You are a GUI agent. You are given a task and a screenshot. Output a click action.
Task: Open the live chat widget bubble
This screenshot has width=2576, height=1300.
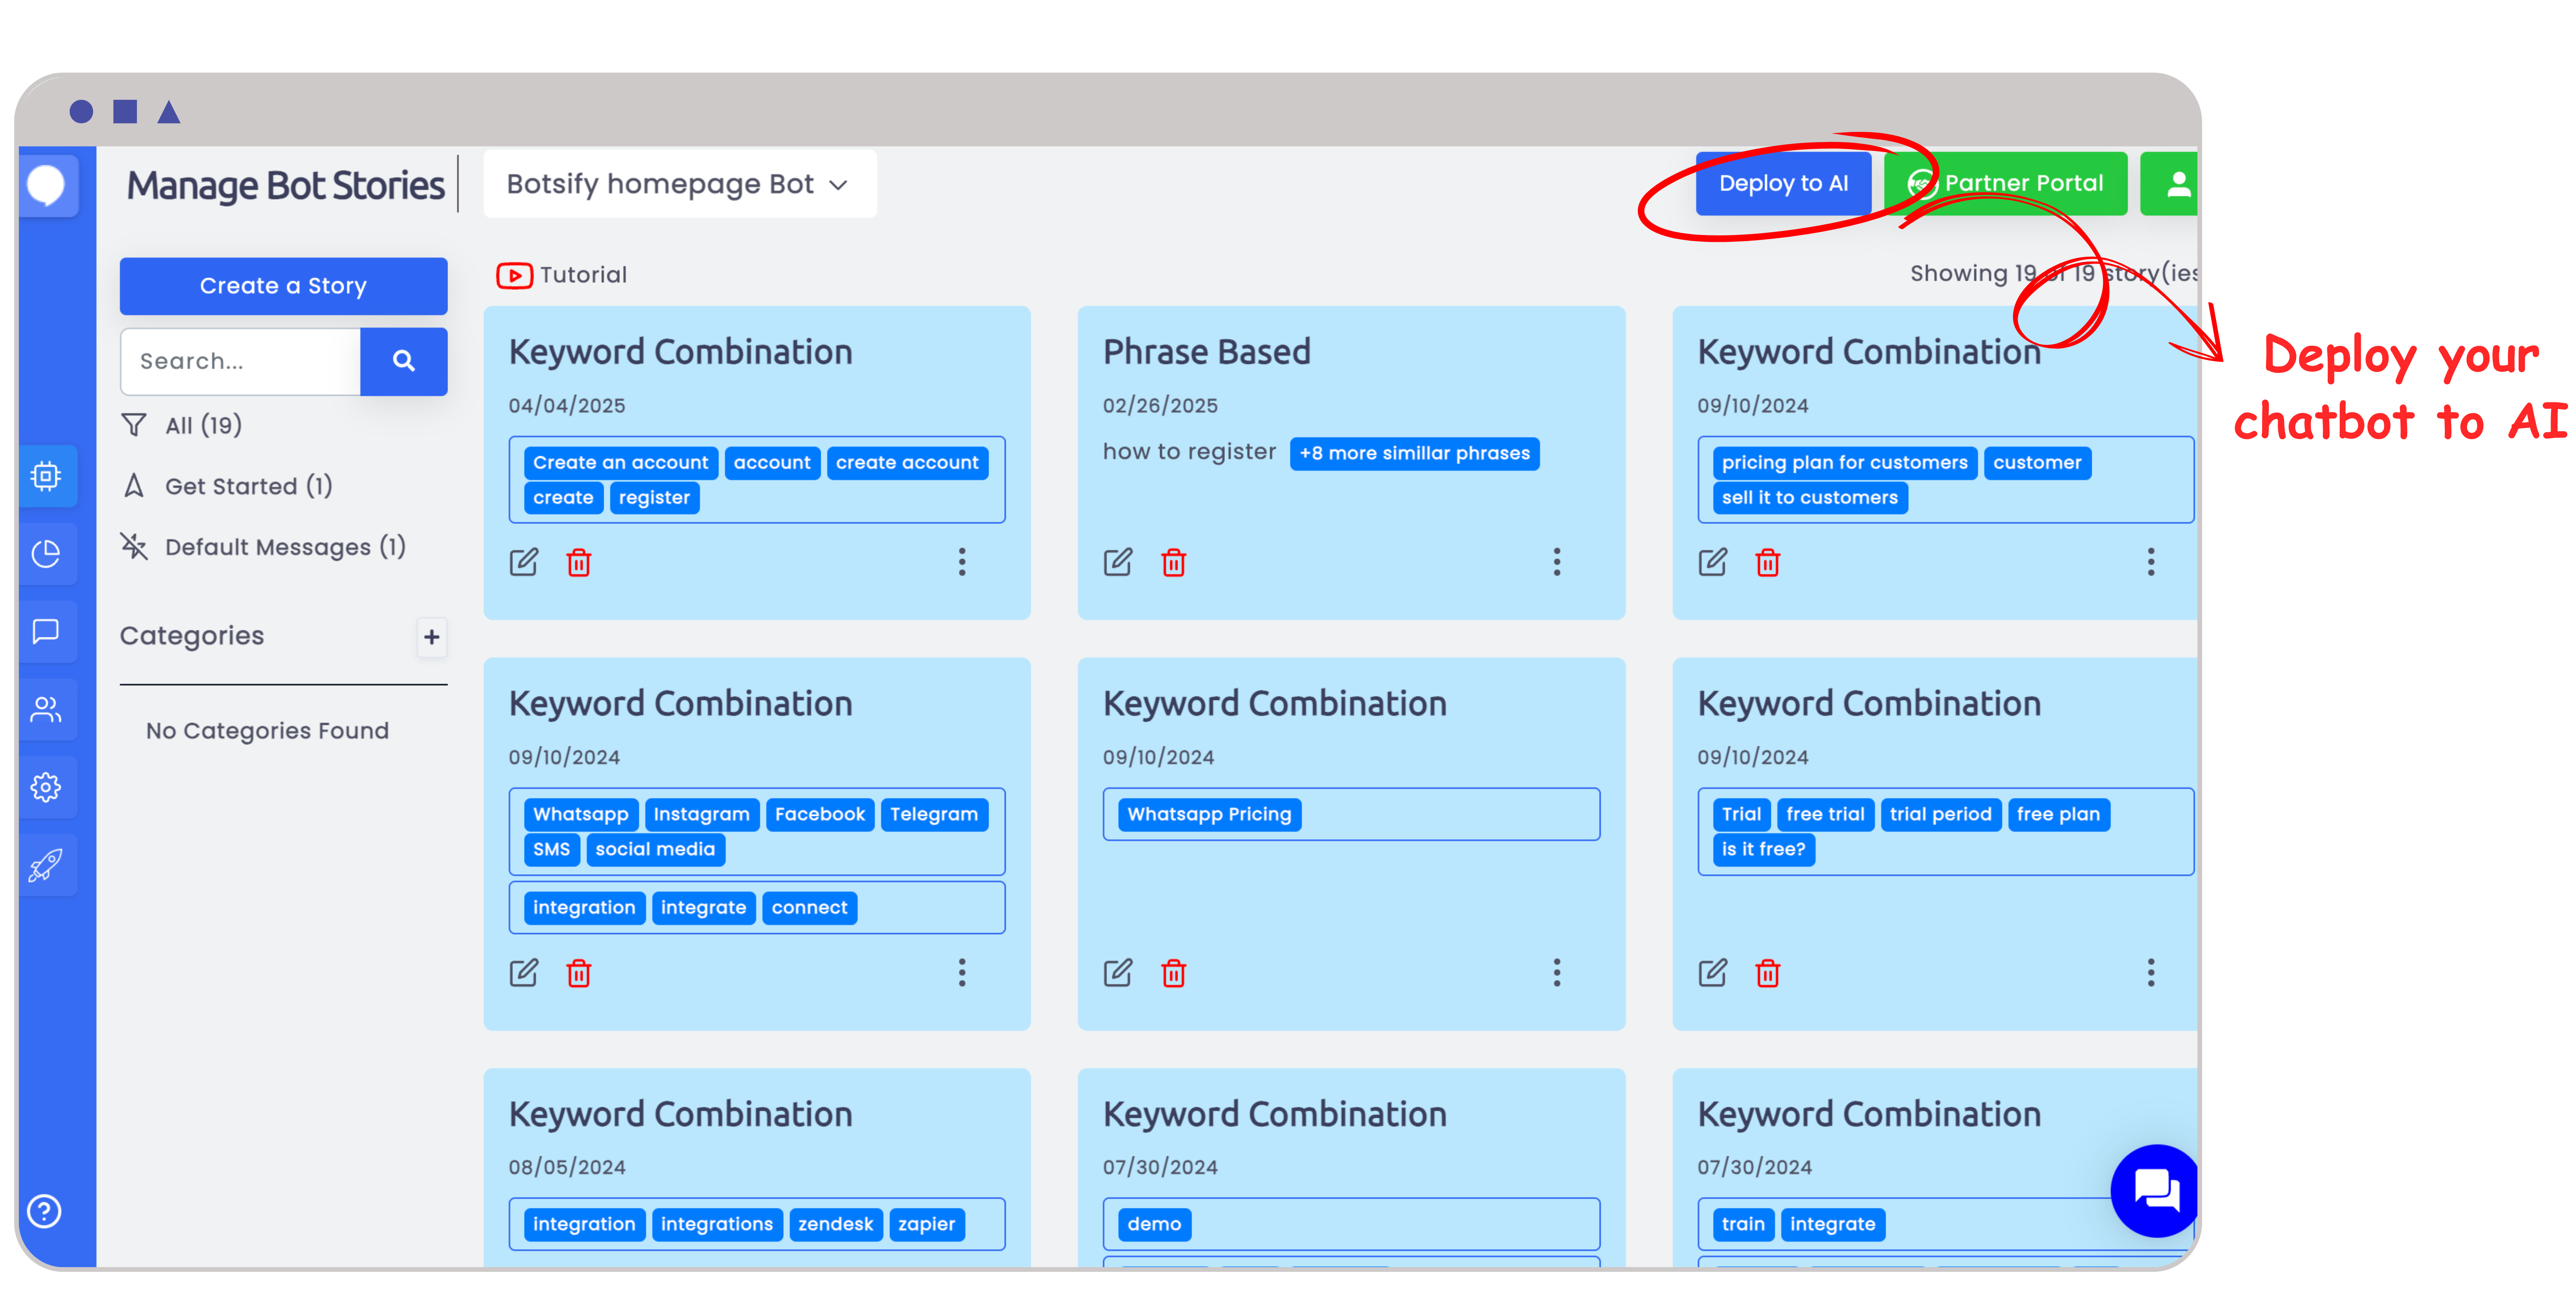pos(2154,1190)
